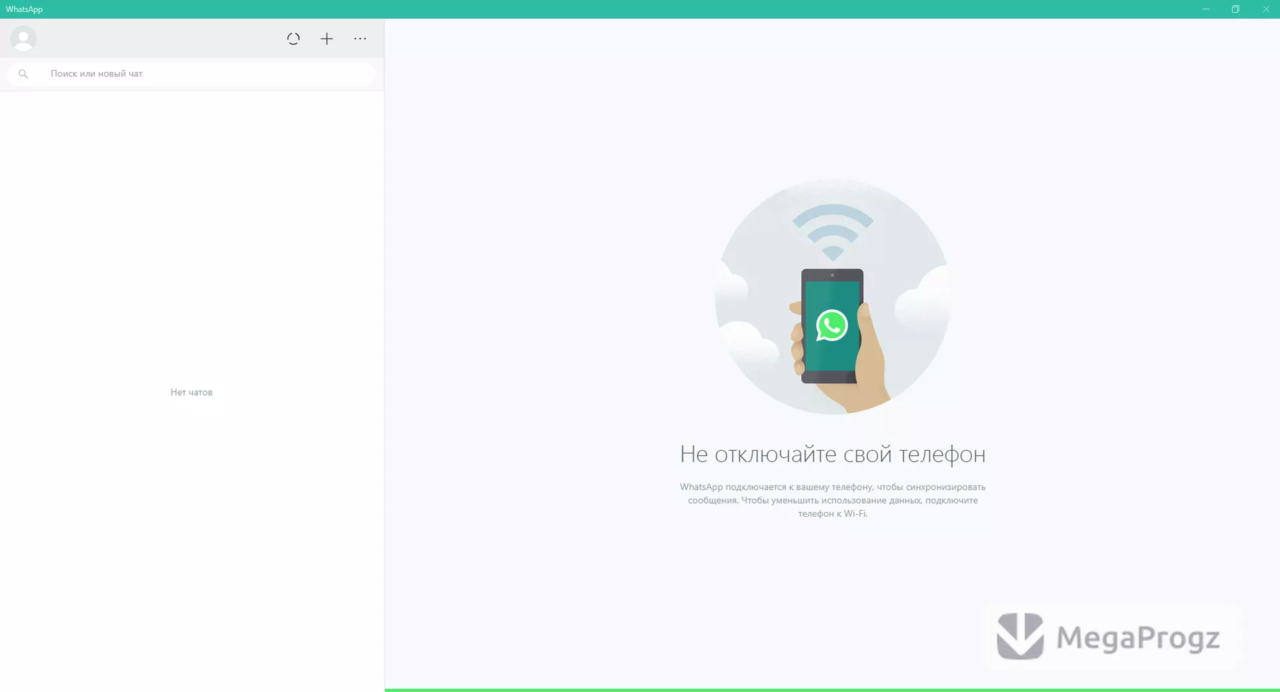The width and height of the screenshot is (1280, 692).
Task: Close the WhatsApp window
Action: (1265, 9)
